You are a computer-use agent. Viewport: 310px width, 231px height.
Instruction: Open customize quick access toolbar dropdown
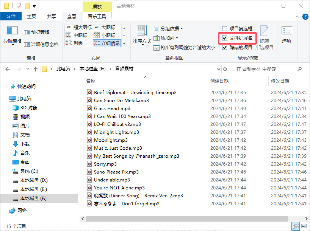(34, 6)
